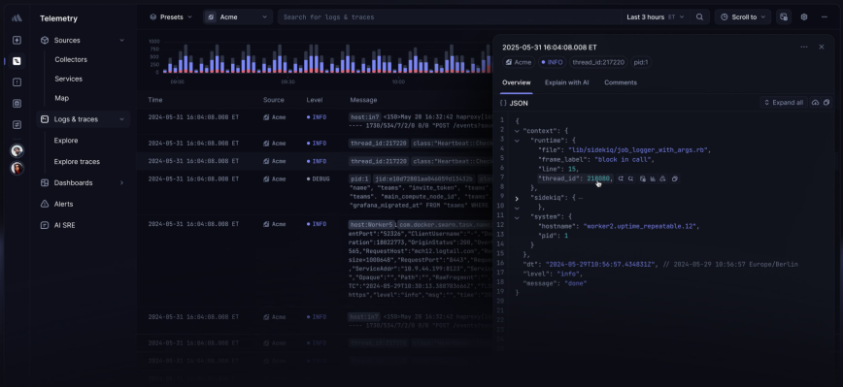Screen dimensions: 843x387
Task: Click the thread_id:217220 tag in detail panel
Action: pos(598,62)
